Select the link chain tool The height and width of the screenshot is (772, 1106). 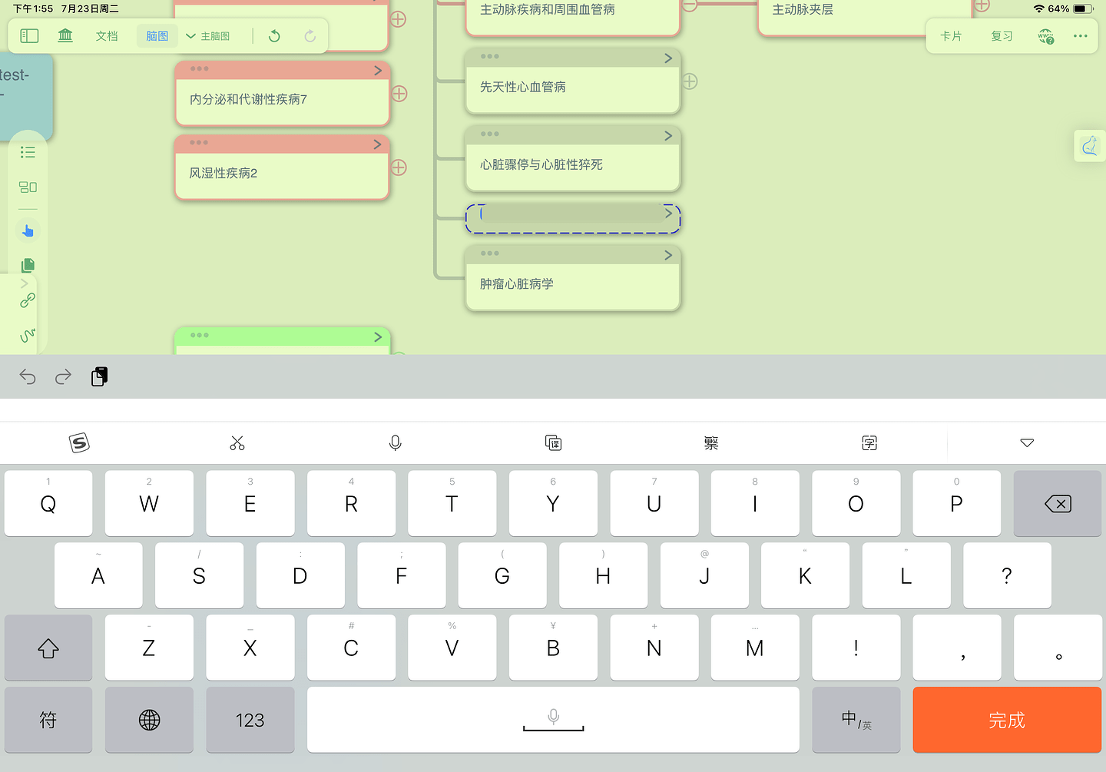click(28, 300)
